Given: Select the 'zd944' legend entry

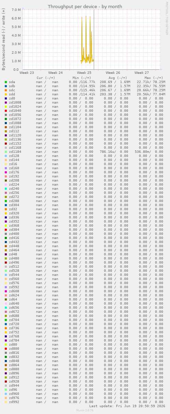Looking at the screenshot, I should pos(14,386).
